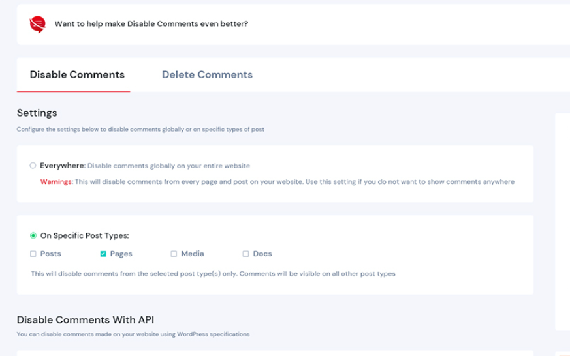Click the banner text about improving Disable Comments
Viewport: 570px width, 356px height.
coord(151,24)
